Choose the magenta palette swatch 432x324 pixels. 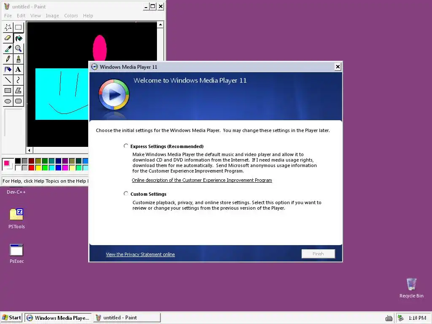[65, 167]
